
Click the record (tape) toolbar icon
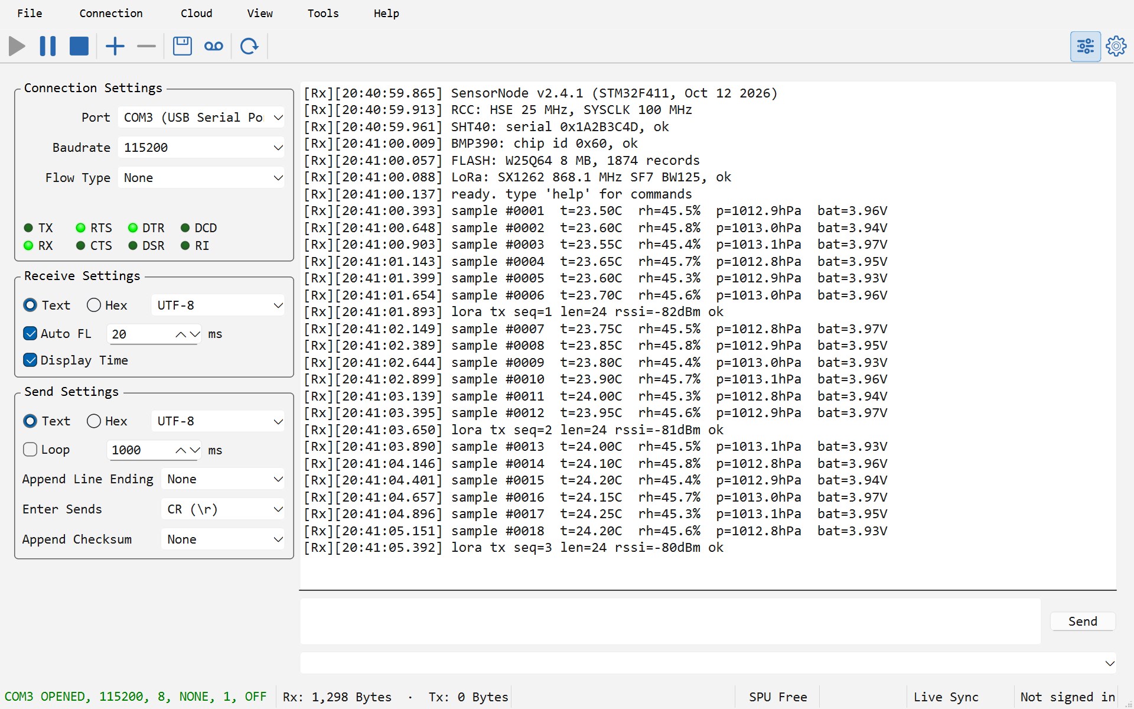214,46
